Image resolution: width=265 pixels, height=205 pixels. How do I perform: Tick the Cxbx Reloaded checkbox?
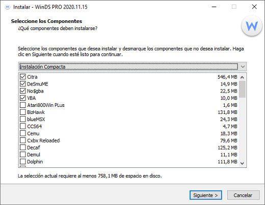(x=23, y=140)
